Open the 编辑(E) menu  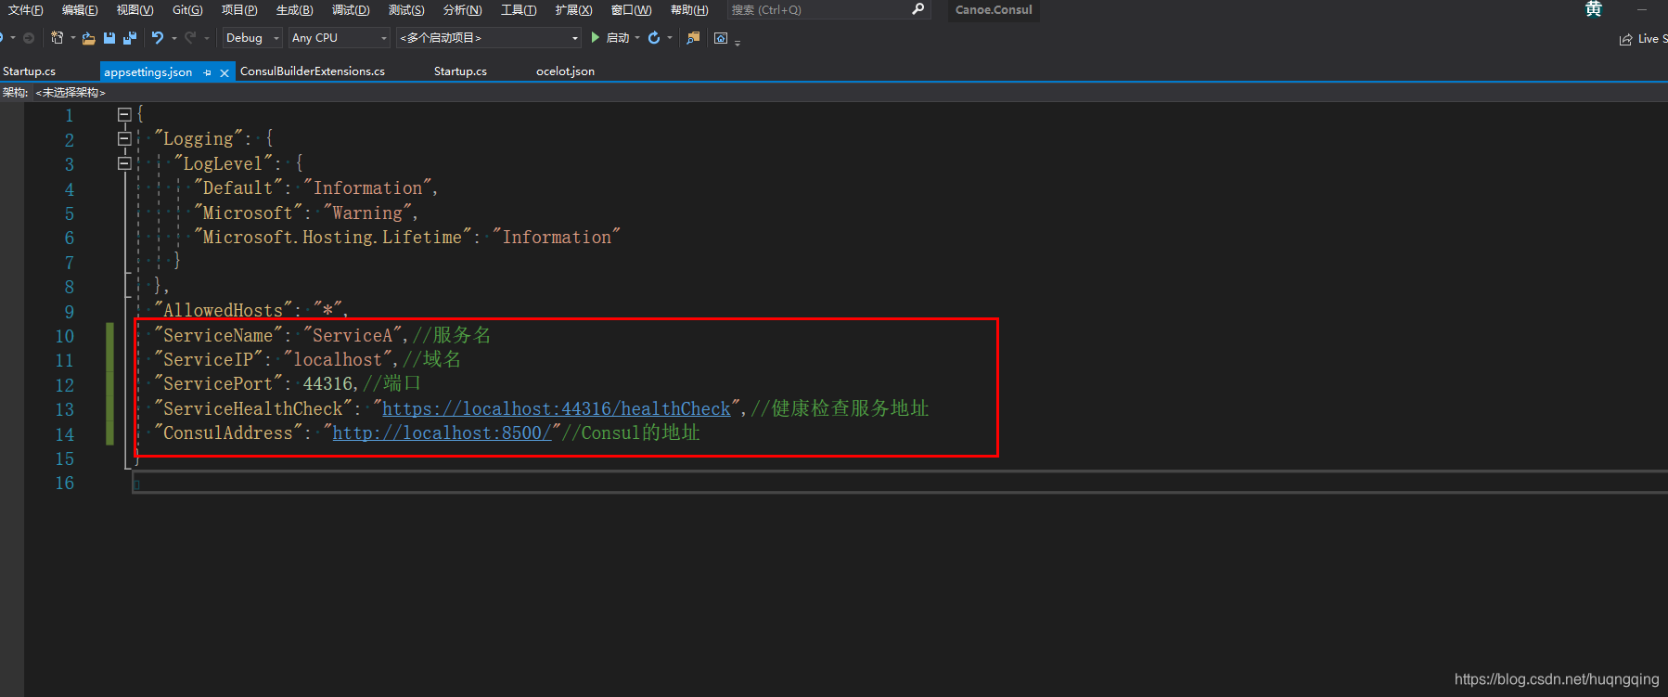click(80, 9)
